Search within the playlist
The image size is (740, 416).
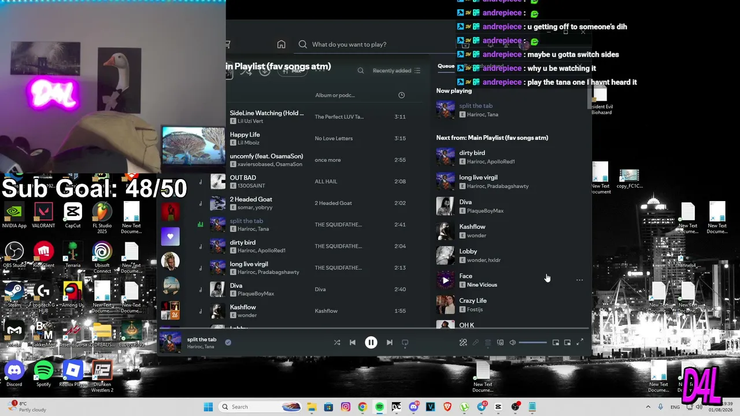point(361,70)
